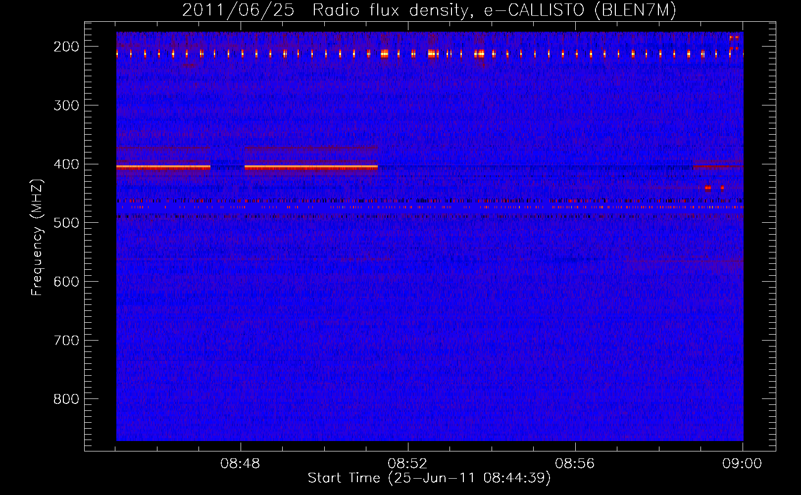The height and width of the screenshot is (495, 801).
Task: Click the 200 frequency tick label
Action: click(x=66, y=47)
